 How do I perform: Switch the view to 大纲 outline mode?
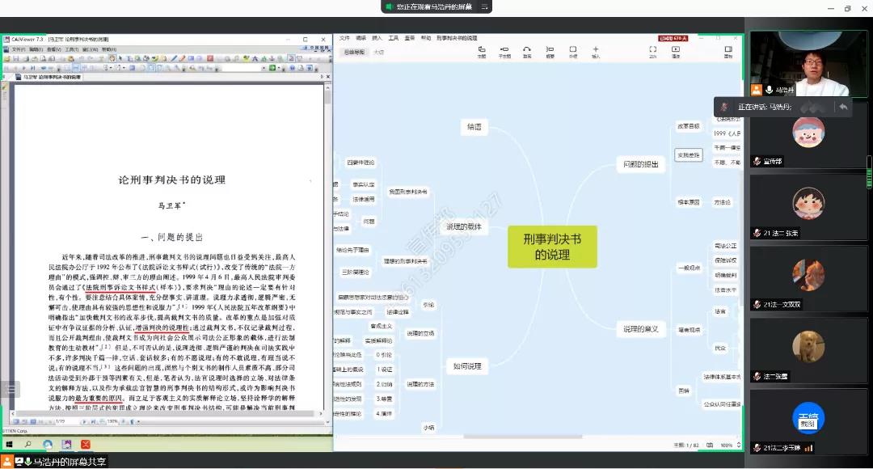(378, 52)
